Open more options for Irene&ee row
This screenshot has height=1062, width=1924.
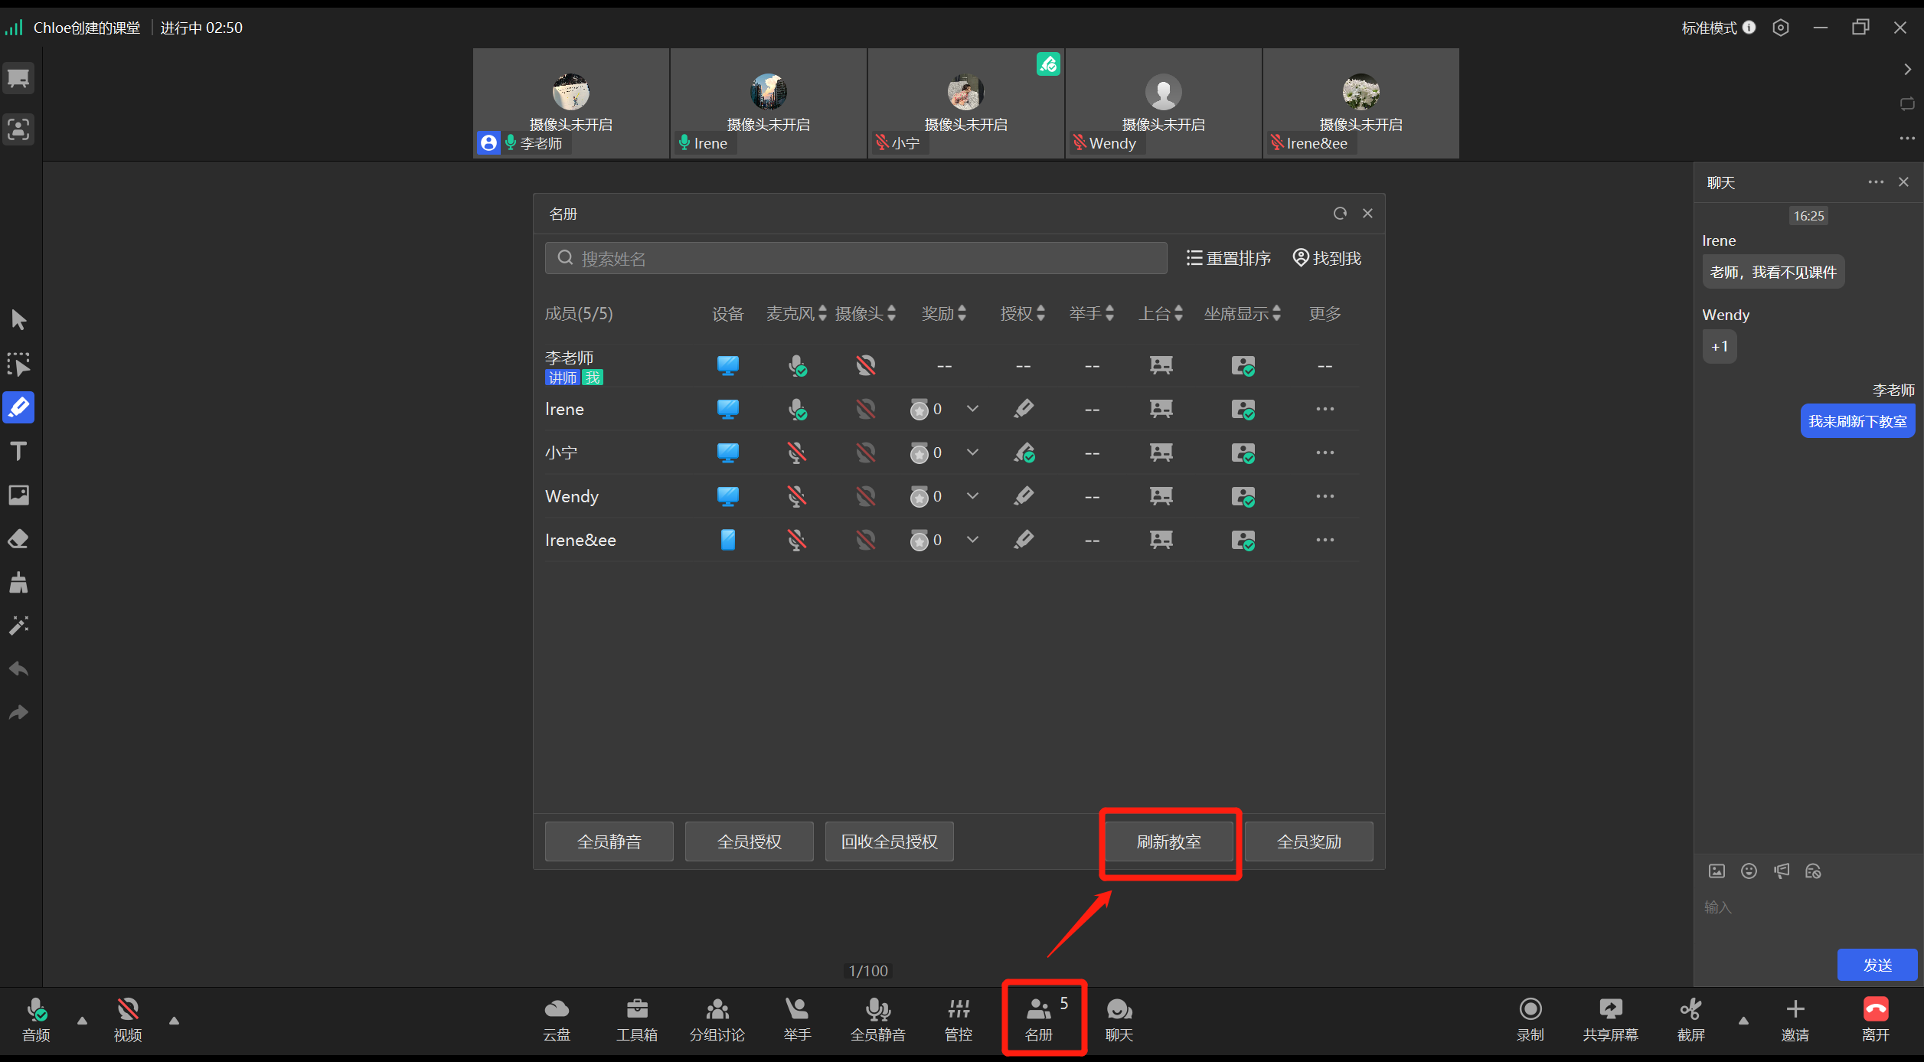point(1325,540)
